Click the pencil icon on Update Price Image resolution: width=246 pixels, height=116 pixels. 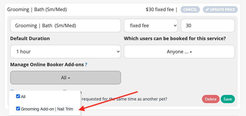click(x=207, y=10)
